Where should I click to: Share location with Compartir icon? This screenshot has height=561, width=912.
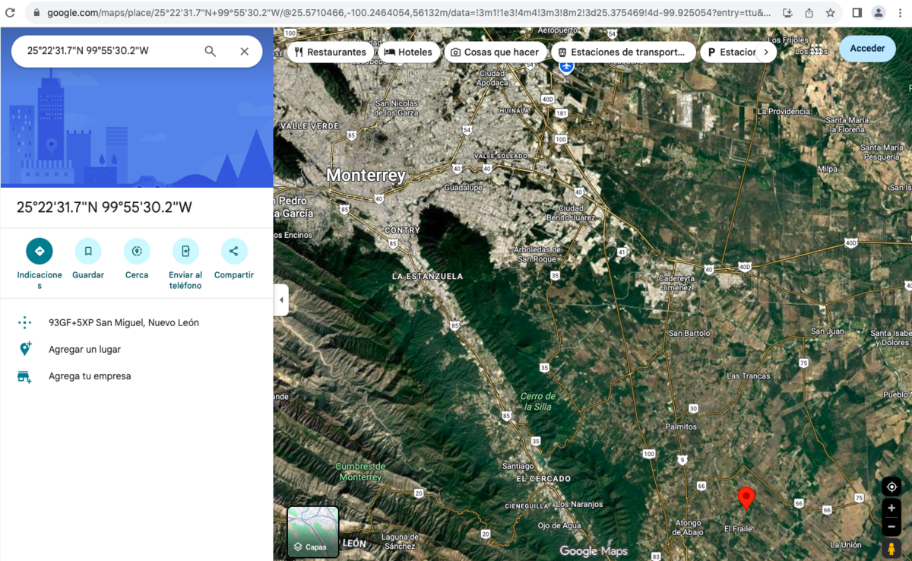click(x=233, y=251)
